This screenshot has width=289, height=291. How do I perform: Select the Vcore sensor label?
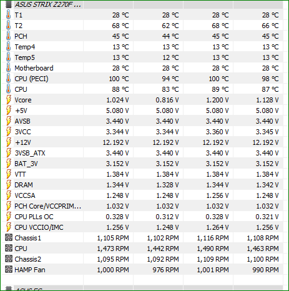tap(23, 100)
